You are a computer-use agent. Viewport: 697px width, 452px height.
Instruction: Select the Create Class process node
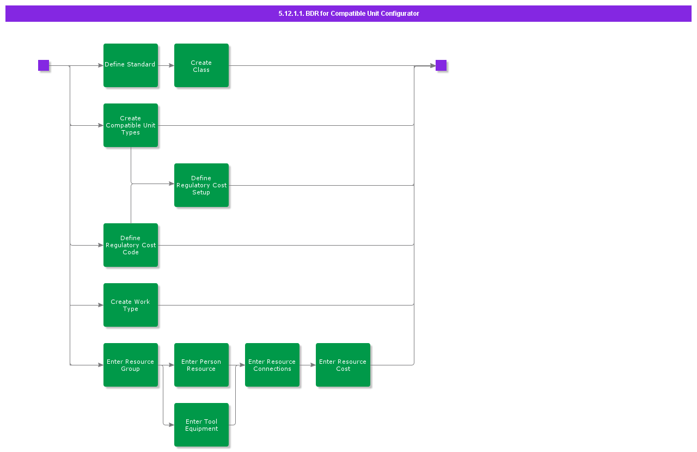tap(201, 65)
